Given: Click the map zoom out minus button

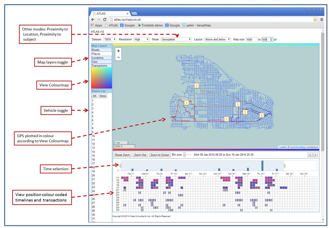Looking at the screenshot, I should [x=118, y=57].
